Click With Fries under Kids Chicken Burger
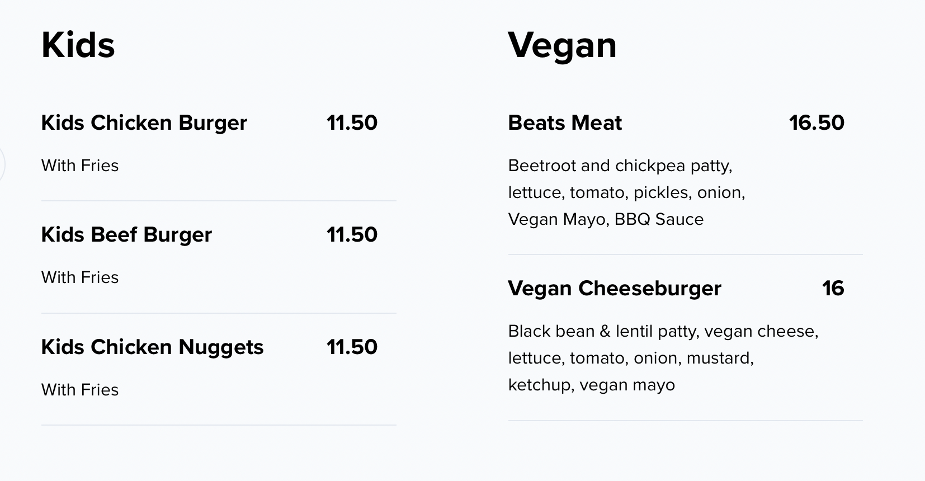The image size is (925, 481). coord(80,166)
